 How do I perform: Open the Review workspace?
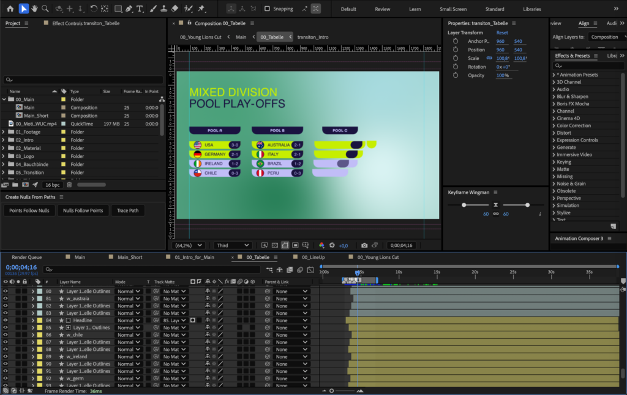pyautogui.click(x=382, y=9)
